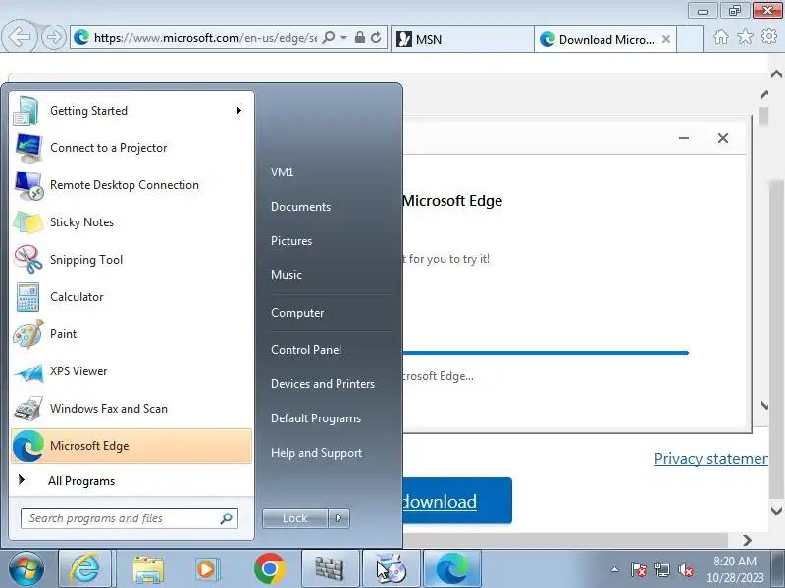Switch to Microsoft Edge taskbar button
Image resolution: width=785 pixels, height=588 pixels.
coord(452,569)
